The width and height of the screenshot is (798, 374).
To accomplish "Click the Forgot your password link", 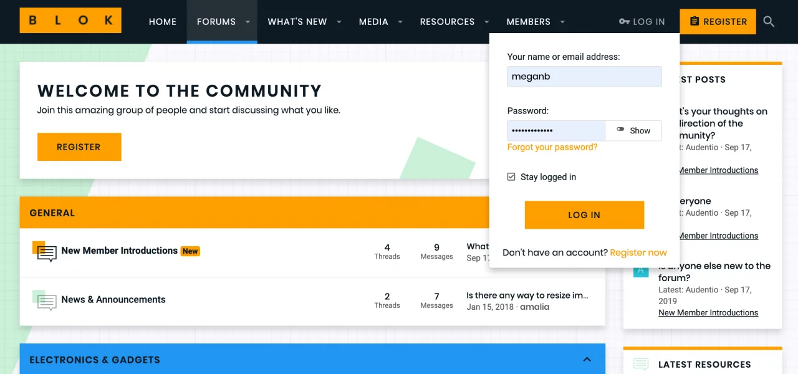I will 552,147.
